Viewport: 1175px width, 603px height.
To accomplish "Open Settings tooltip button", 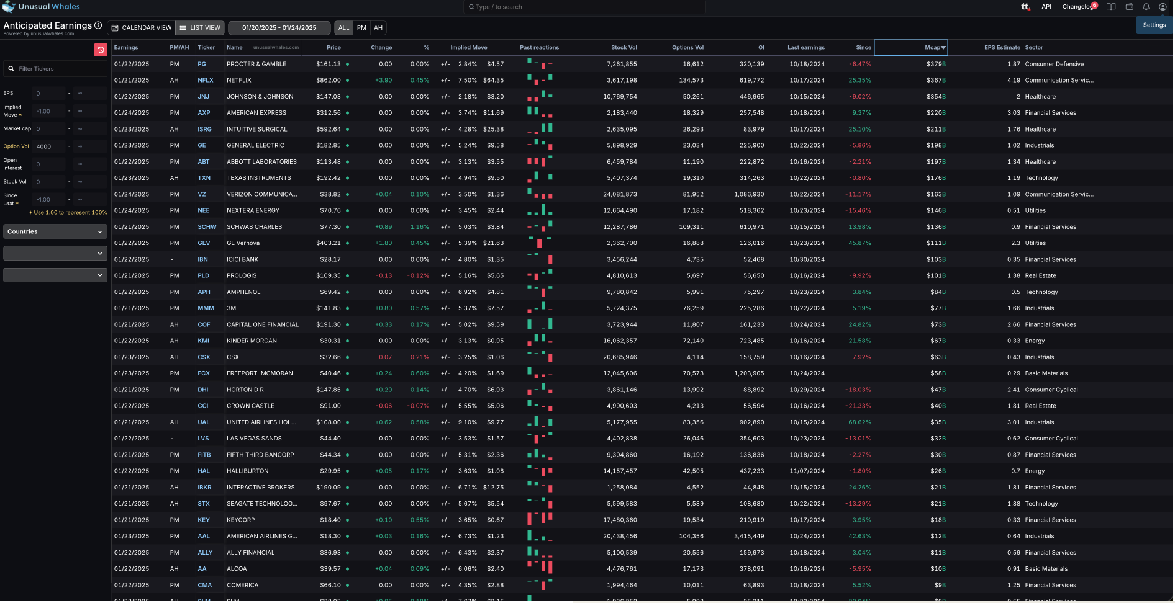I will click(1155, 25).
